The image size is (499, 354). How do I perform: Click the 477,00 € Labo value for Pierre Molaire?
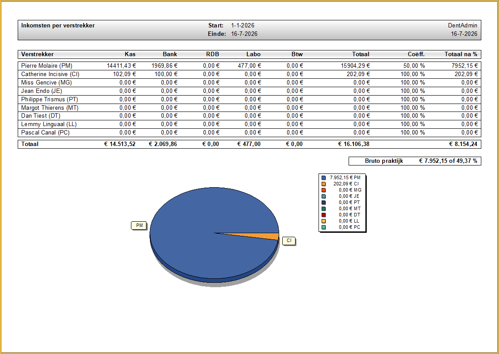pyautogui.click(x=249, y=66)
